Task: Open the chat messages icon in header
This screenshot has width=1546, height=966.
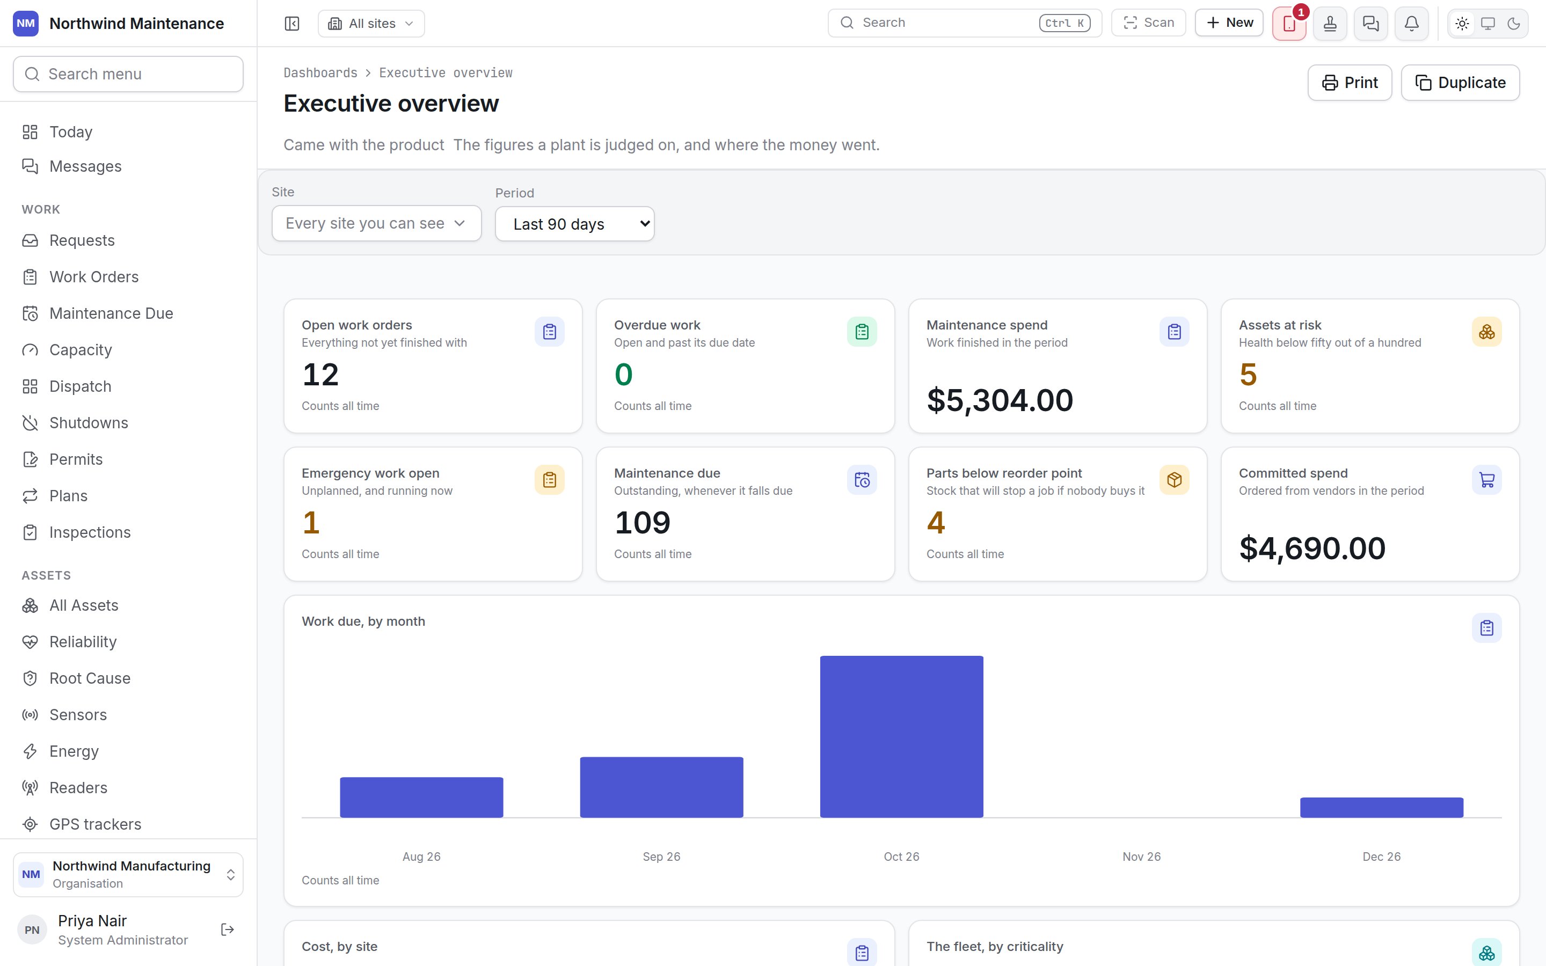Action: coord(1371,24)
